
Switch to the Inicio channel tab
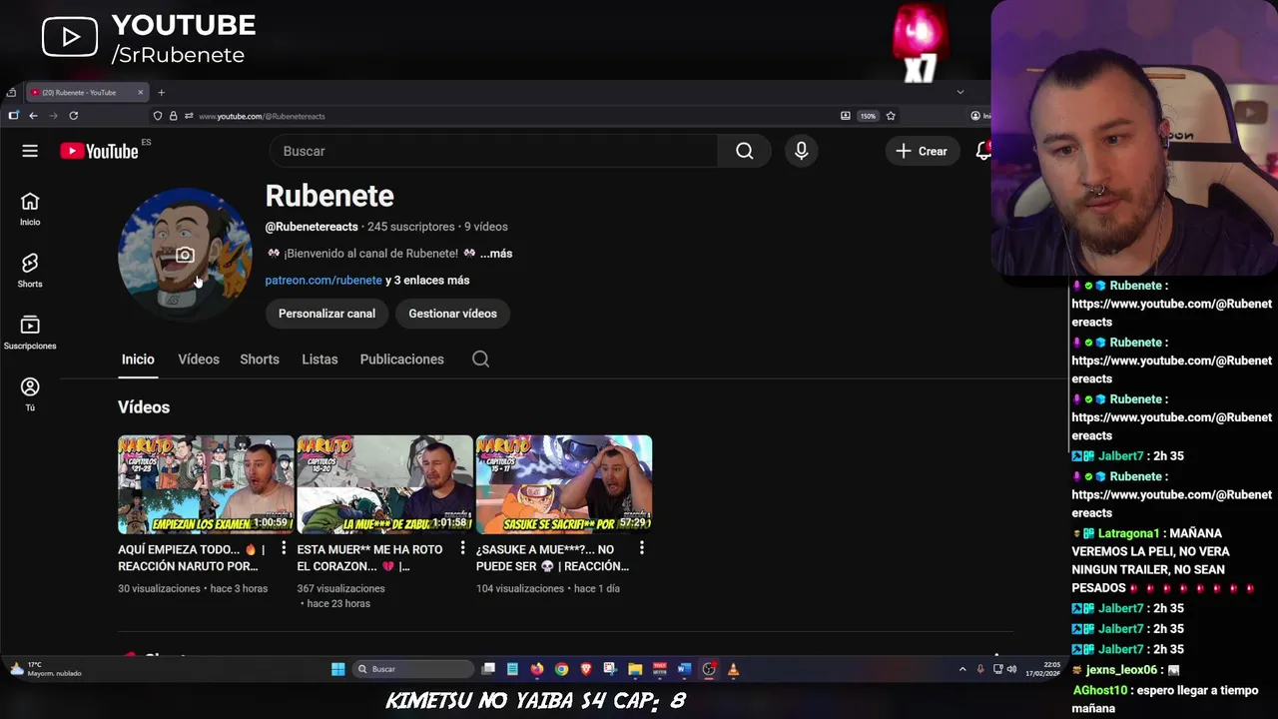(x=138, y=359)
